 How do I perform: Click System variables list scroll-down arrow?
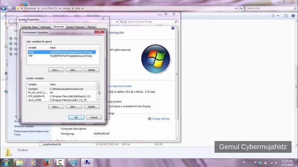(98, 100)
